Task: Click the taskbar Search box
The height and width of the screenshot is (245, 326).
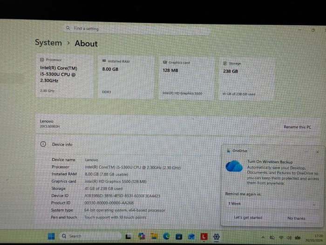Action: tap(90, 236)
